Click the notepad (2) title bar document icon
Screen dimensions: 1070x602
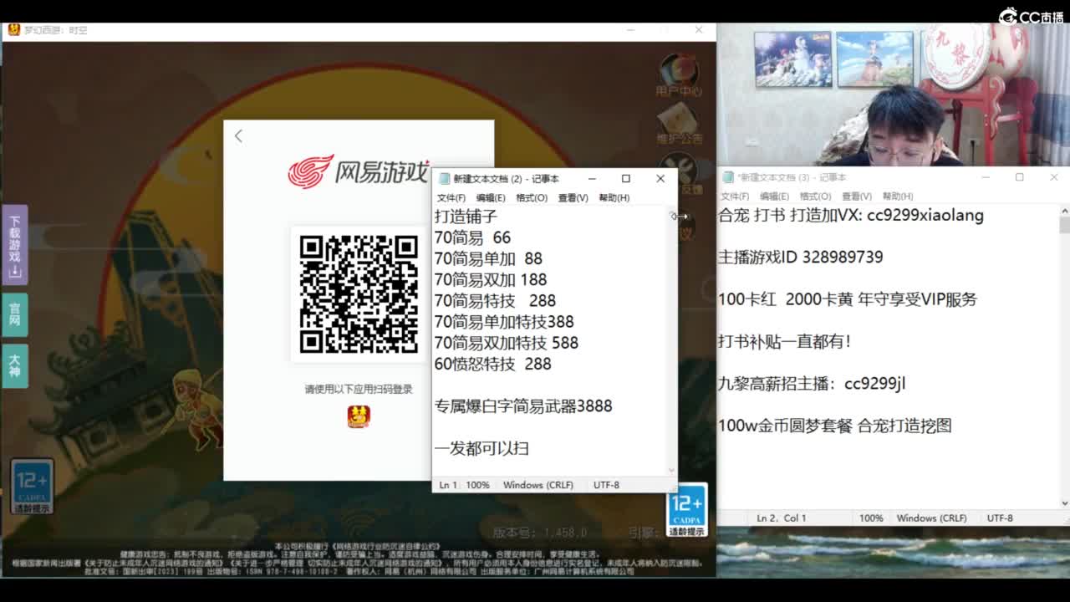click(444, 179)
